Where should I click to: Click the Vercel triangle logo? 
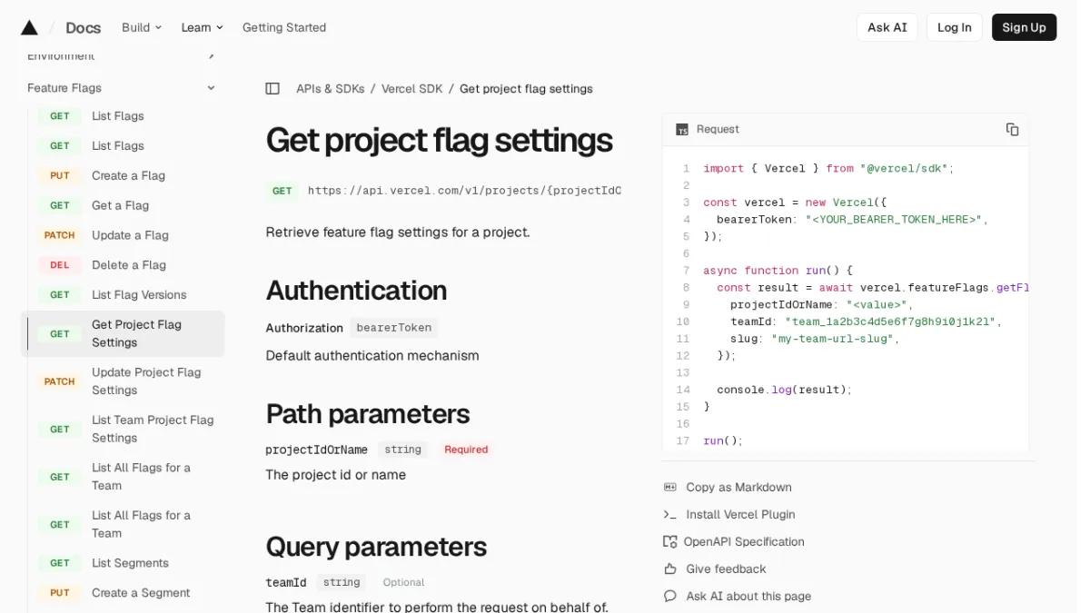coord(29,27)
